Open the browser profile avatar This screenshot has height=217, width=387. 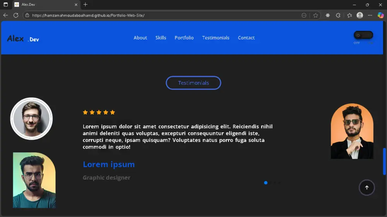[360, 15]
